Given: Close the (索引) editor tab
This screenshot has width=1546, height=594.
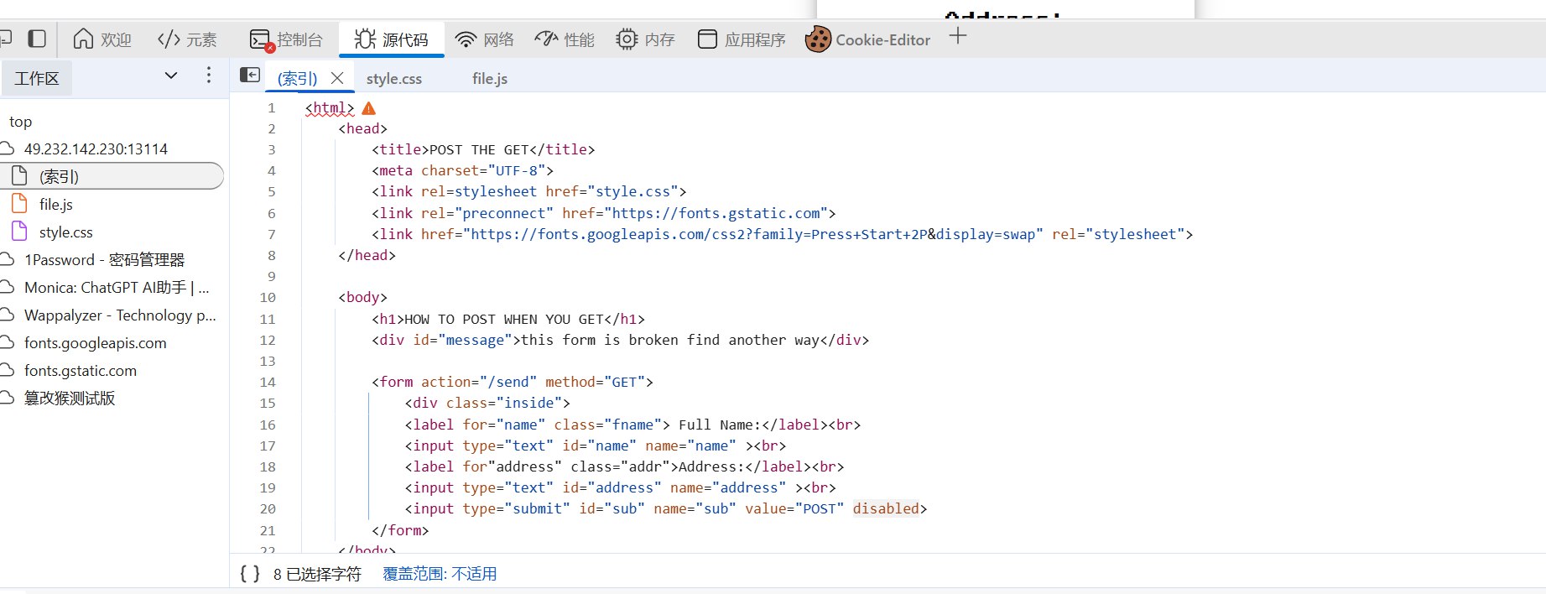Looking at the screenshot, I should [x=337, y=78].
